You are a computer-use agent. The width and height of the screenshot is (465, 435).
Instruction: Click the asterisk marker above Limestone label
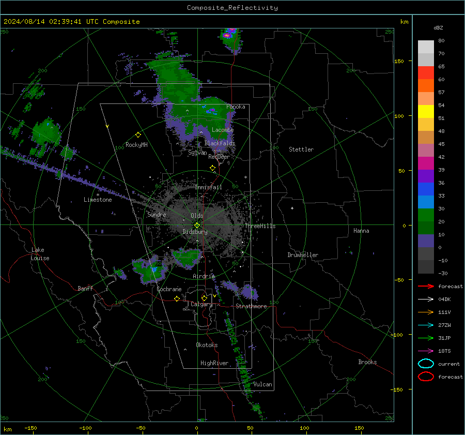(98, 195)
